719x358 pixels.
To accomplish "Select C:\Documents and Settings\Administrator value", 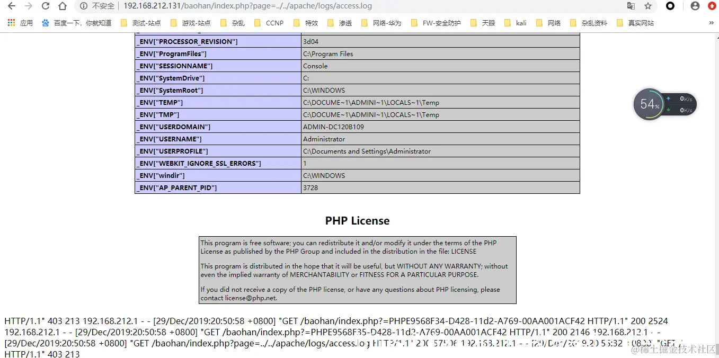I will coord(367,151).
